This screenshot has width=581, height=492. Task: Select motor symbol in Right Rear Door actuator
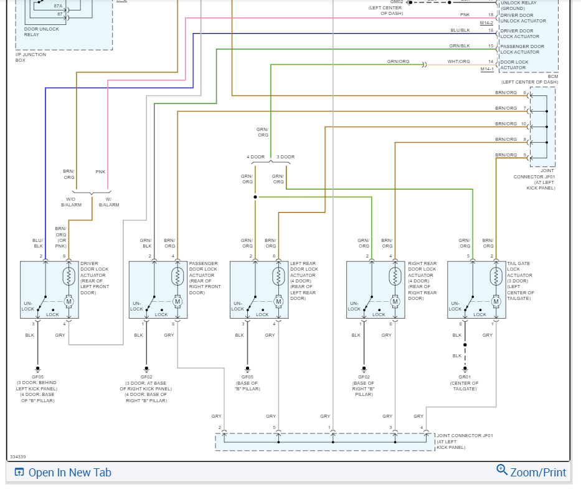(395, 302)
